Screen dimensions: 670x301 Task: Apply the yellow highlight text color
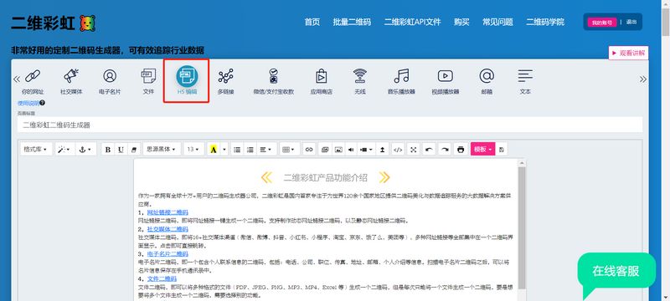tap(214, 149)
